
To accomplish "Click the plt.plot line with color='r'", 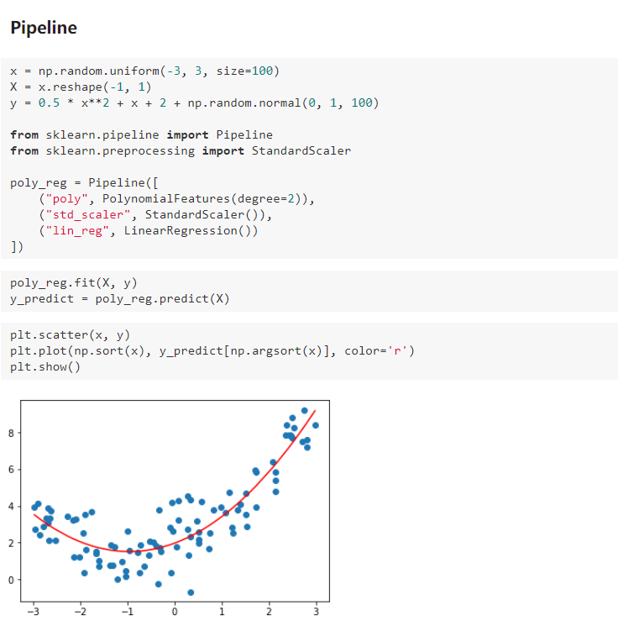I will coord(212,350).
